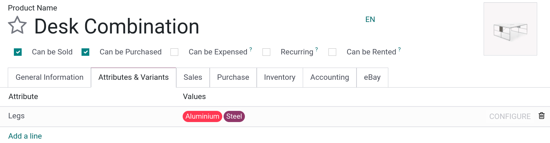The width and height of the screenshot is (550, 143).
Task: Switch to the eBay tab
Action: [372, 77]
